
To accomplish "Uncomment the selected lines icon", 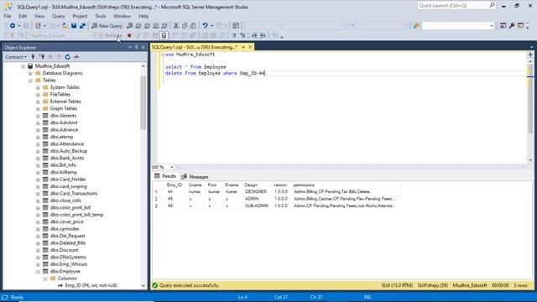I will (242, 35).
